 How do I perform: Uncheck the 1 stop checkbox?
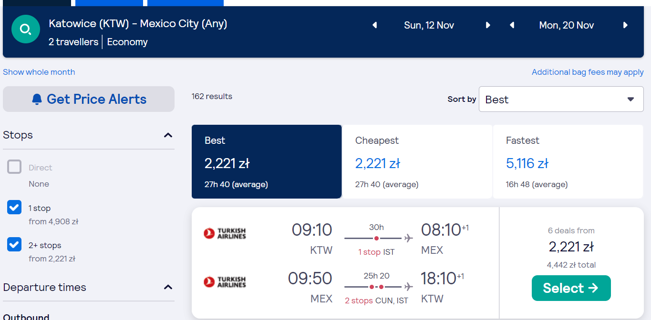click(x=14, y=208)
